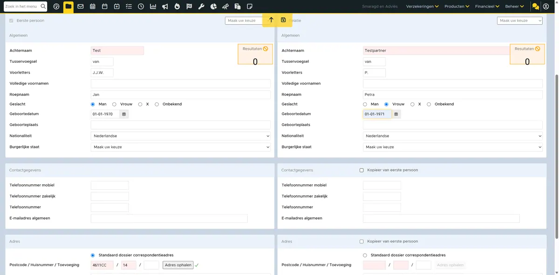
Task: Open the user profile icon
Action: click(546, 7)
